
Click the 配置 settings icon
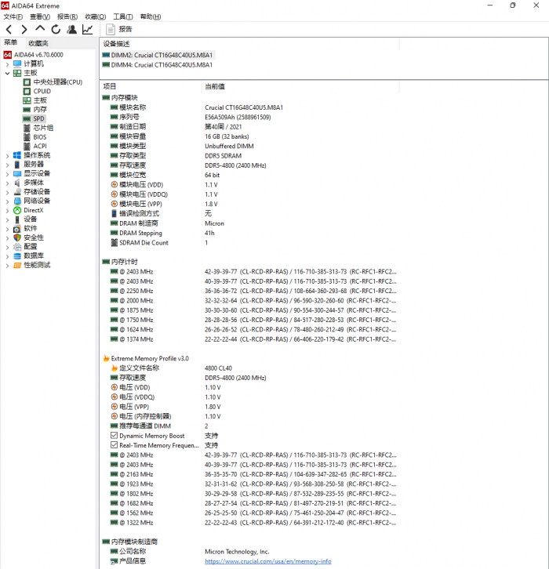point(17,247)
